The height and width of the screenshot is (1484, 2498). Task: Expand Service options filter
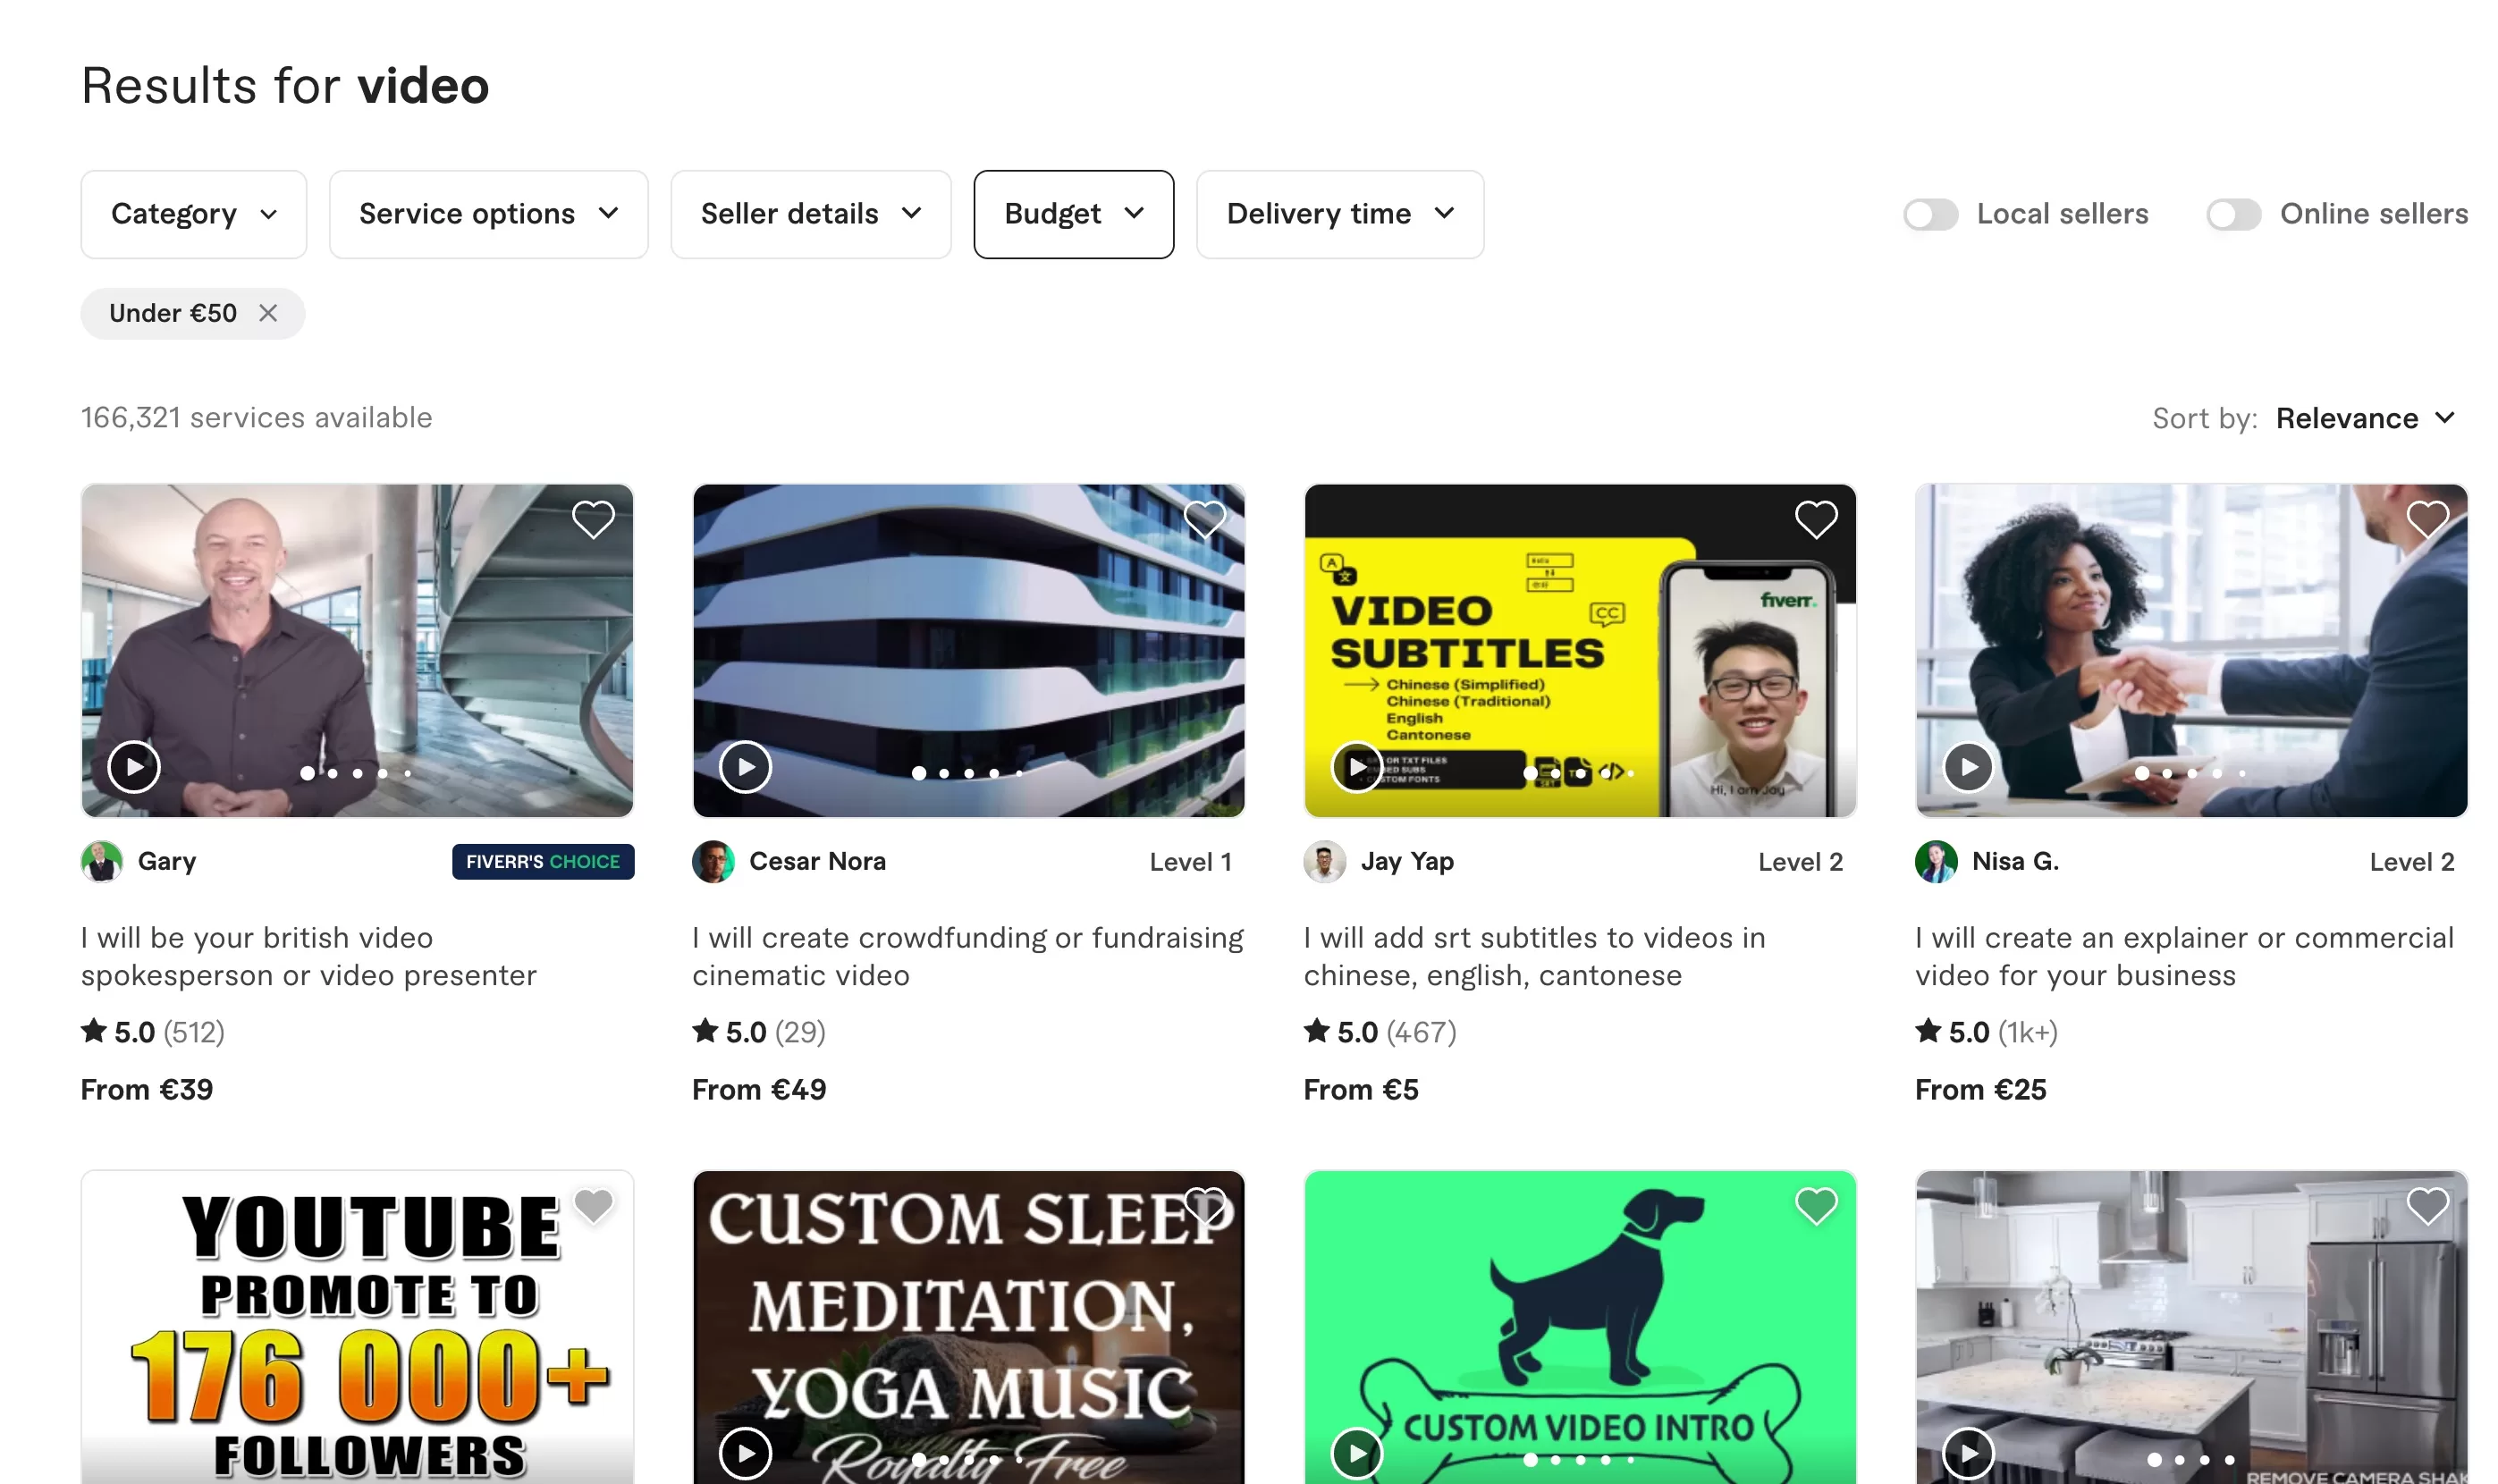coord(488,214)
